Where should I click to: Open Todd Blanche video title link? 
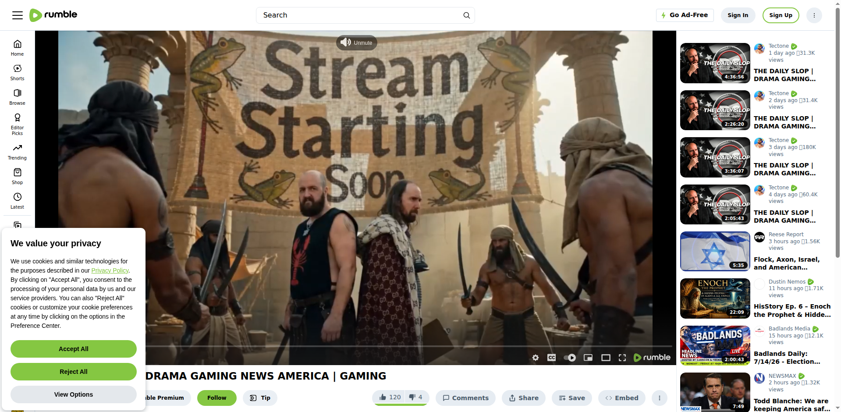(791, 405)
